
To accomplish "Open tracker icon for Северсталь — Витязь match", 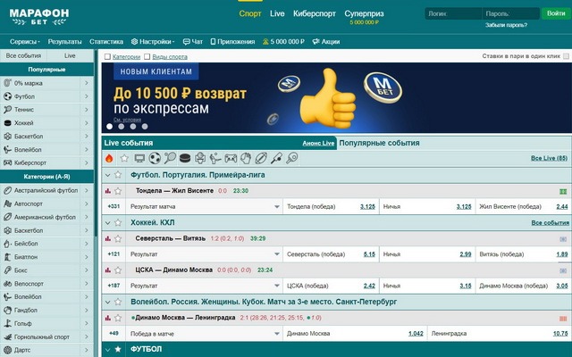I will (x=563, y=239).
